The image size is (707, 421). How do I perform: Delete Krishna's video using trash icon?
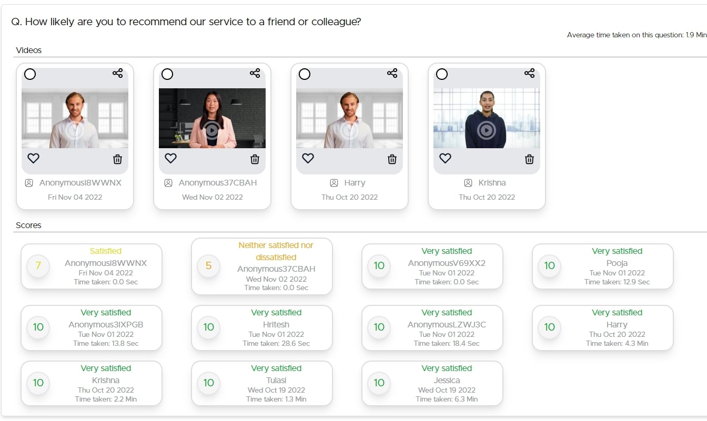529,159
